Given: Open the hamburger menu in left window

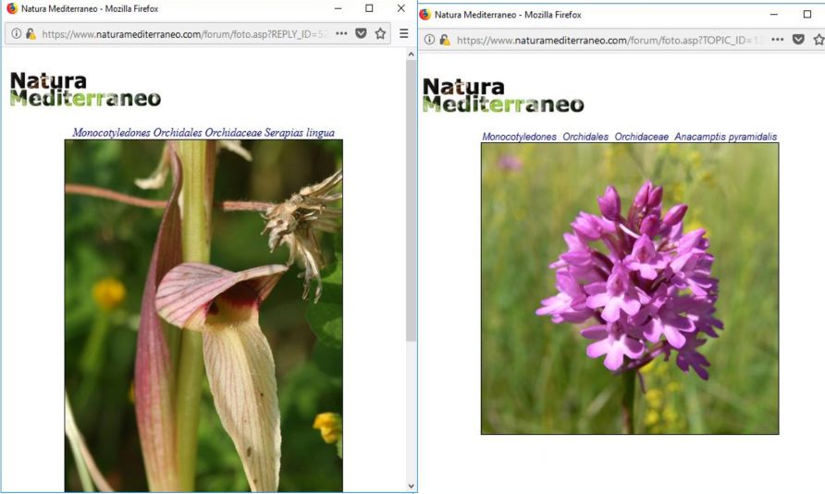Looking at the screenshot, I should point(403,33).
